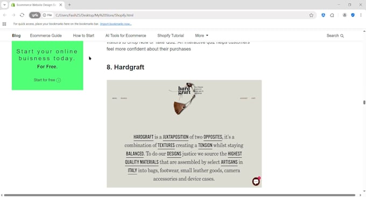Open AI Tools for Ecommerce
Image resolution: width=366 pixels, height=197 pixels.
click(x=126, y=36)
